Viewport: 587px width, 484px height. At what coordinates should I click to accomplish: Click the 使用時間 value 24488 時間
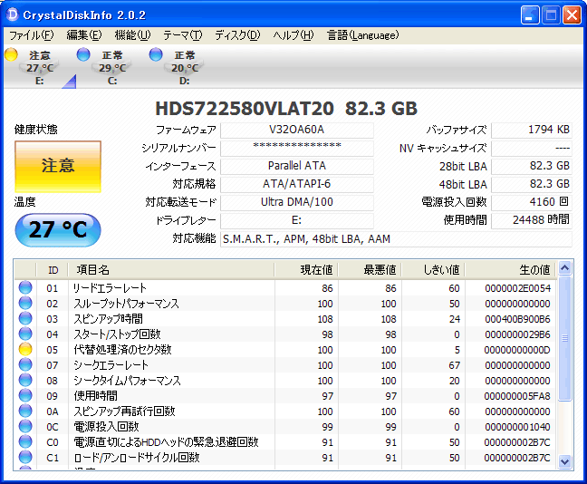[x=532, y=220]
